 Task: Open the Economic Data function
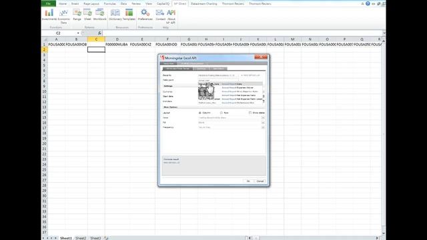pyautogui.click(x=63, y=16)
